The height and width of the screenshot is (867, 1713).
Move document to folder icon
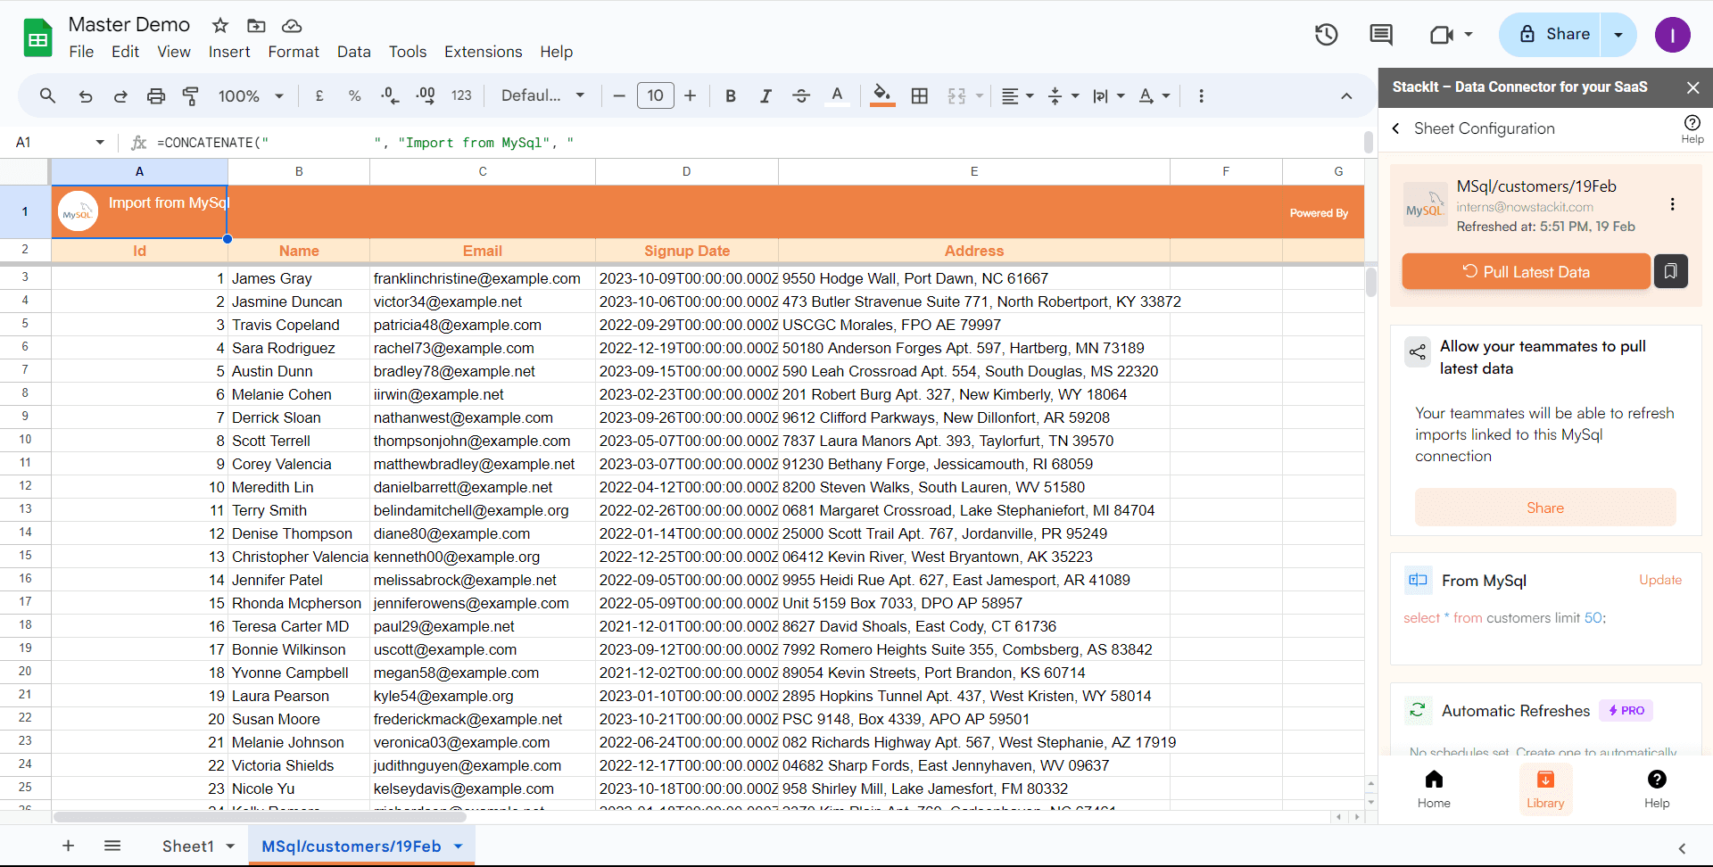[x=256, y=25]
